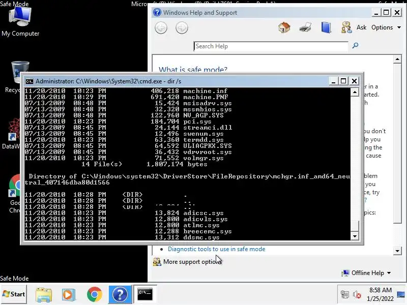Image resolution: width=407 pixels, height=305 pixels.
Task: Close the Windows Help and Support window
Action: (x=397, y=12)
